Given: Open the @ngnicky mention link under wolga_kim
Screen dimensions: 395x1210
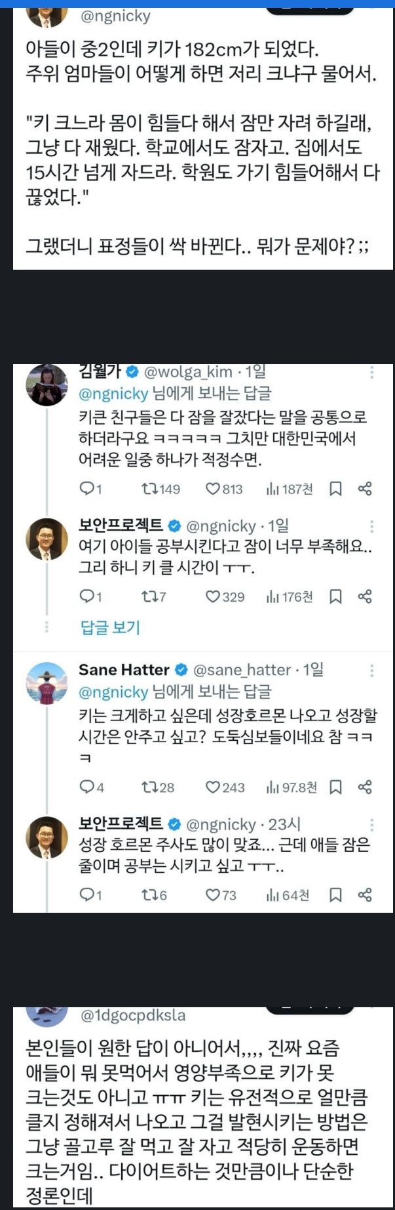Looking at the screenshot, I should tap(113, 394).
